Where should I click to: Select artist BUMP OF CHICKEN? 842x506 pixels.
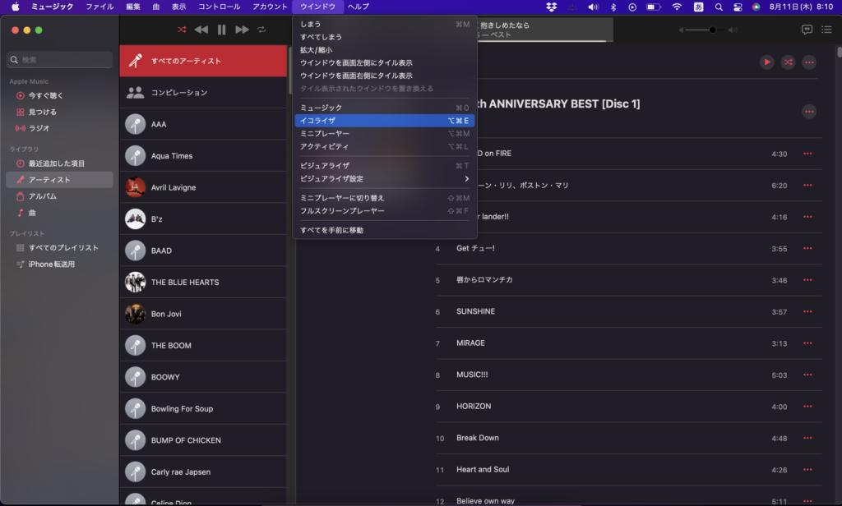point(203,440)
